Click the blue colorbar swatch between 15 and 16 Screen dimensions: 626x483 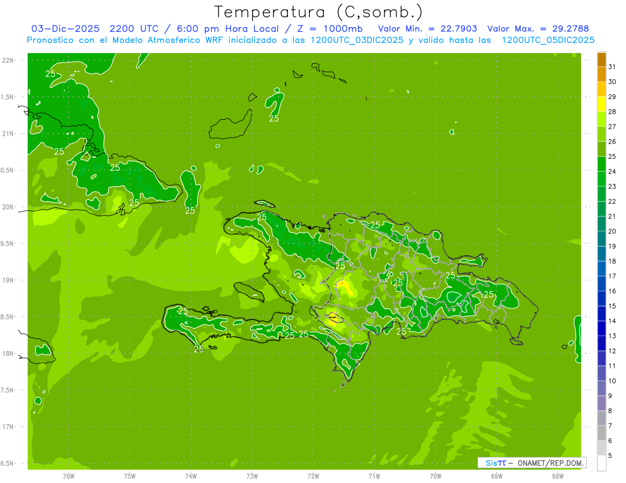tap(601, 299)
